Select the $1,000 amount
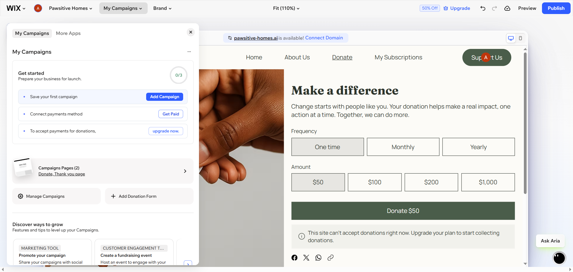 tap(488, 182)
